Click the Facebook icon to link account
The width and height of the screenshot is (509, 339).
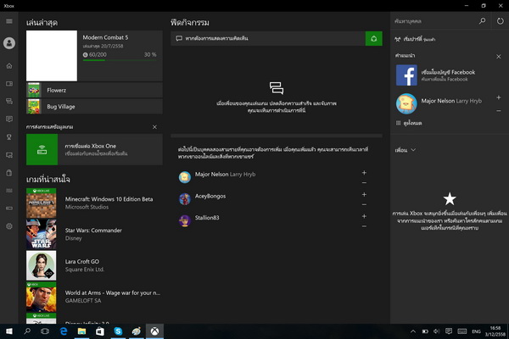[x=406, y=75]
